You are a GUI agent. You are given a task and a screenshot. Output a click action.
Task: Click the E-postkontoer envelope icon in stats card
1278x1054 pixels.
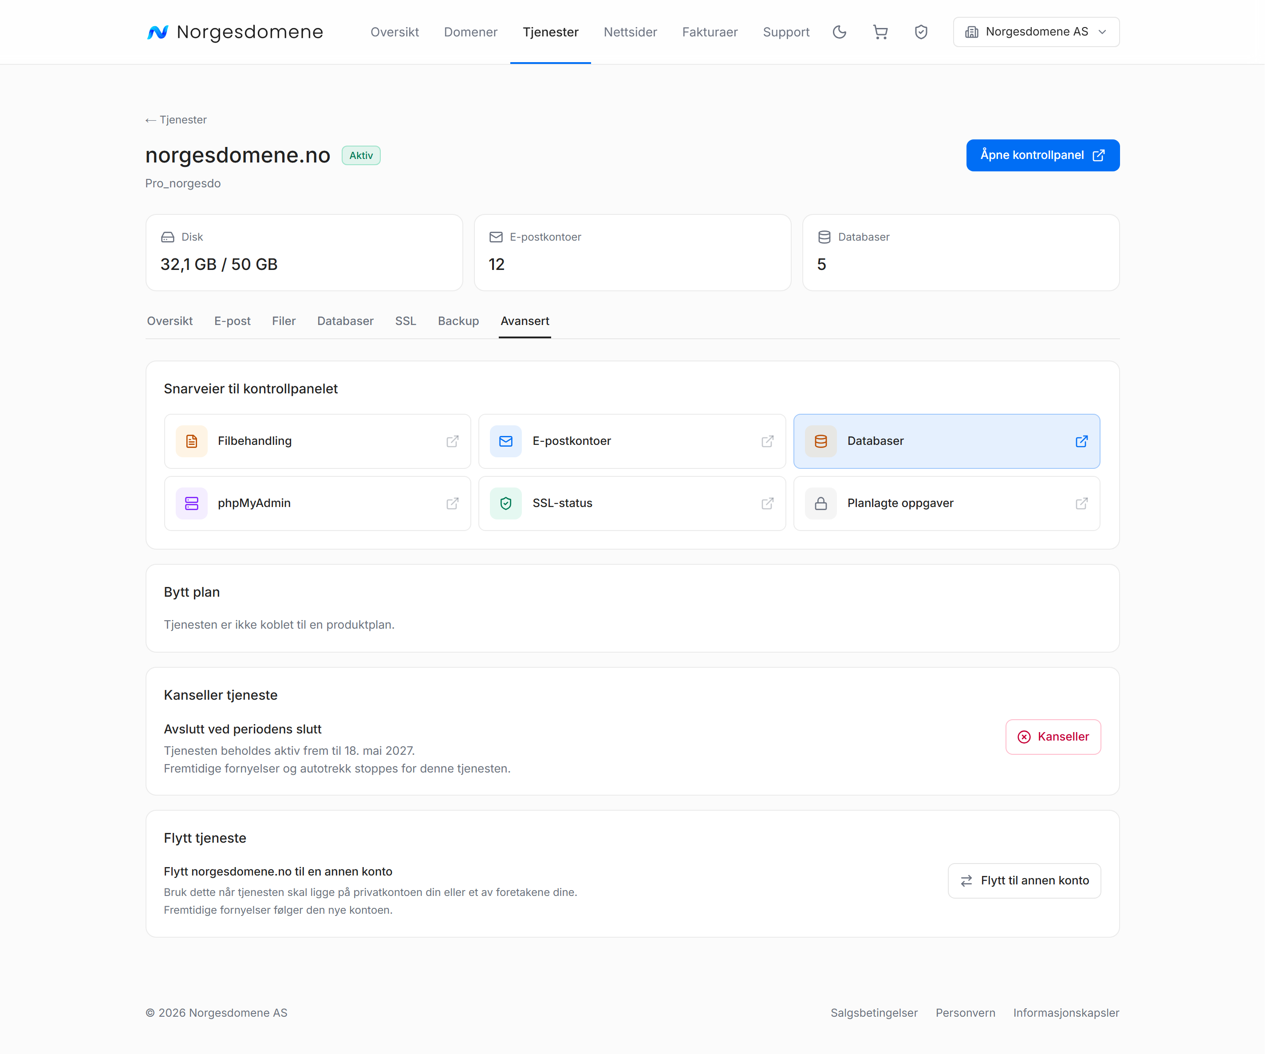(x=496, y=237)
